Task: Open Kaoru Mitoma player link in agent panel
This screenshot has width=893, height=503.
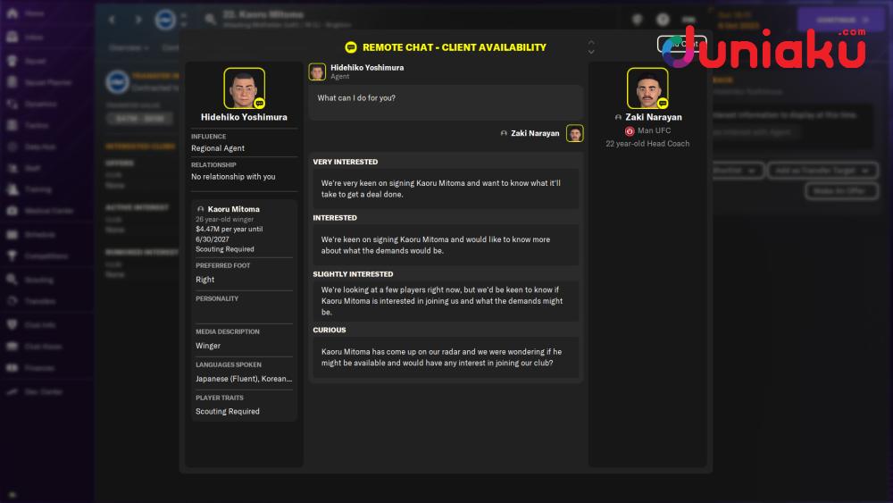Action: click(x=233, y=209)
